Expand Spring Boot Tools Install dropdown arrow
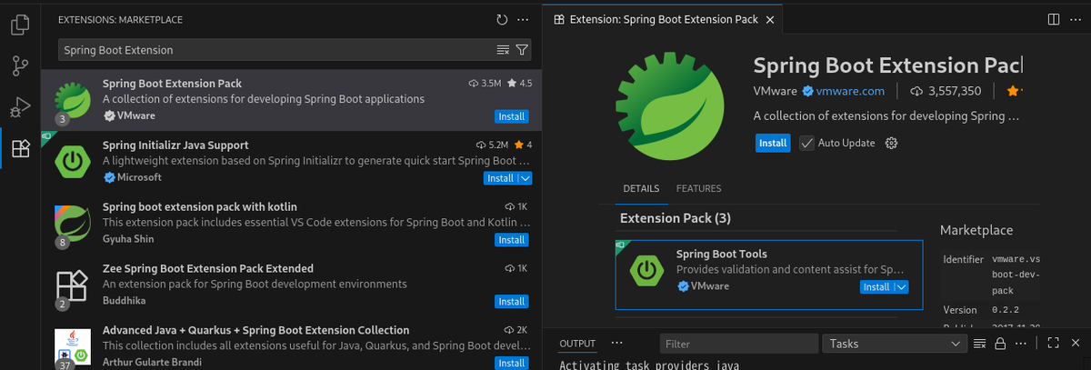This screenshot has height=370, width=1091. pyautogui.click(x=901, y=286)
